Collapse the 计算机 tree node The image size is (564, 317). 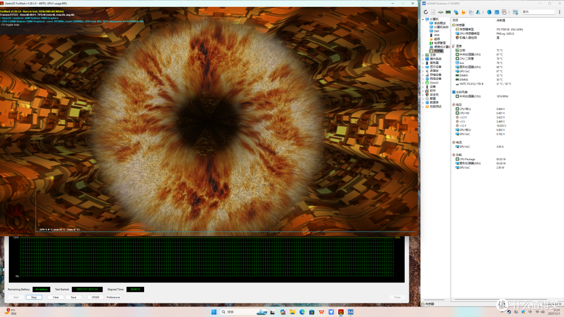pyautogui.click(x=423, y=19)
